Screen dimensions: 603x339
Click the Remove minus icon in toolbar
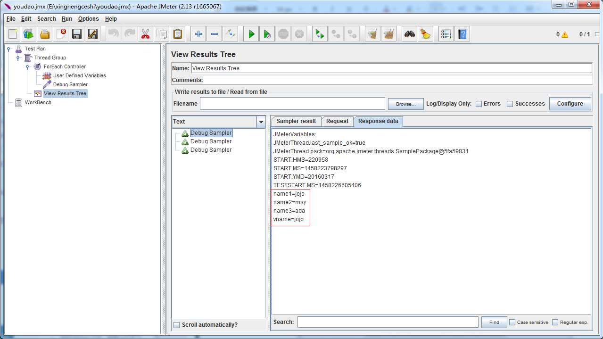coord(215,34)
